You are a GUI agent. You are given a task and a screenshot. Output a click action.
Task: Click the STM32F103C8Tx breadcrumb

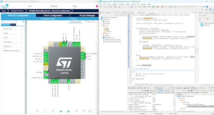(17, 11)
